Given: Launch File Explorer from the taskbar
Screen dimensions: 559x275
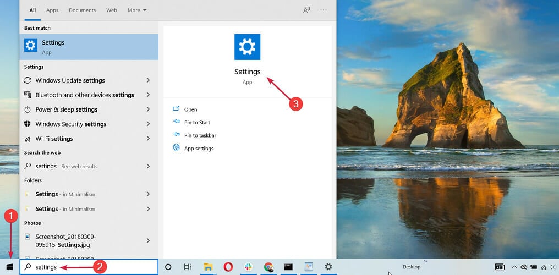Looking at the screenshot, I should tap(208, 267).
